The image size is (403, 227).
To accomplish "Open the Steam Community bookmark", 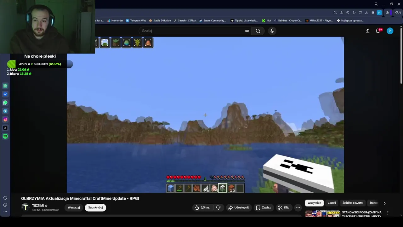I will [212, 20].
